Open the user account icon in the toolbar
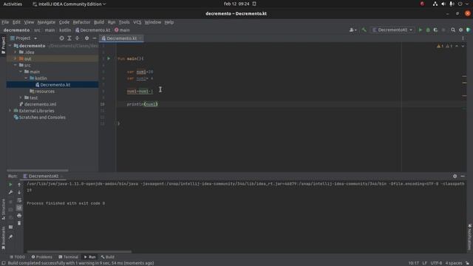Screen dimensions: 473x266 point(353,30)
